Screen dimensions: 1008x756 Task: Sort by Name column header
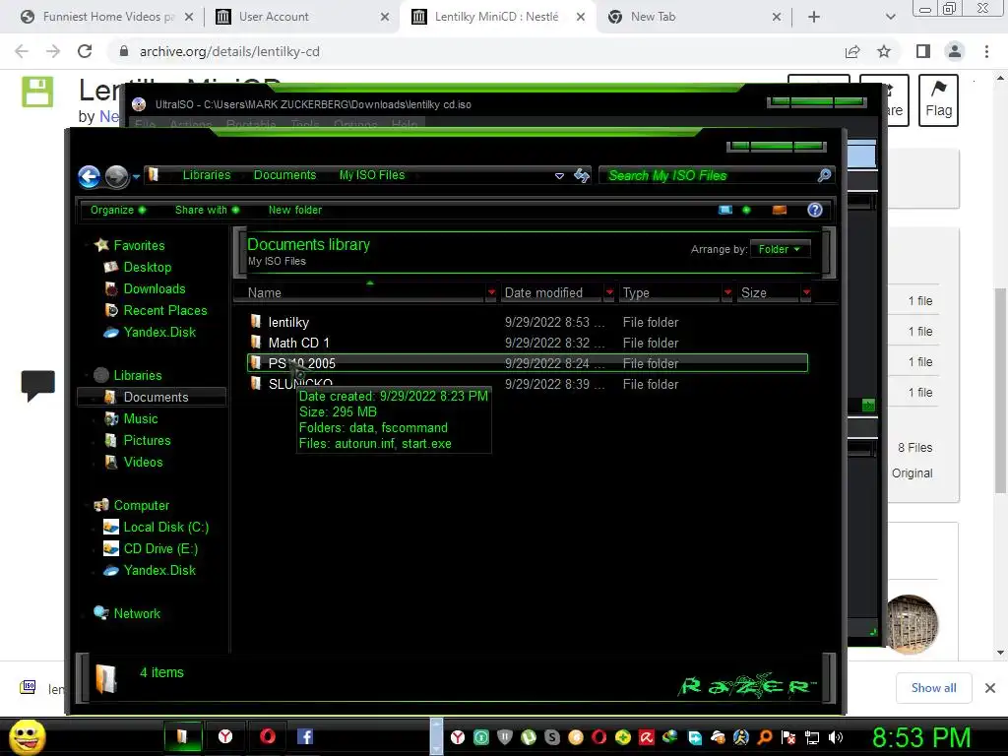pos(264,293)
